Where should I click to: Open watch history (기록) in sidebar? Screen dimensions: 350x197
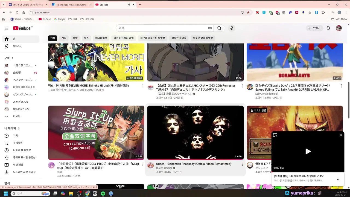21,135
